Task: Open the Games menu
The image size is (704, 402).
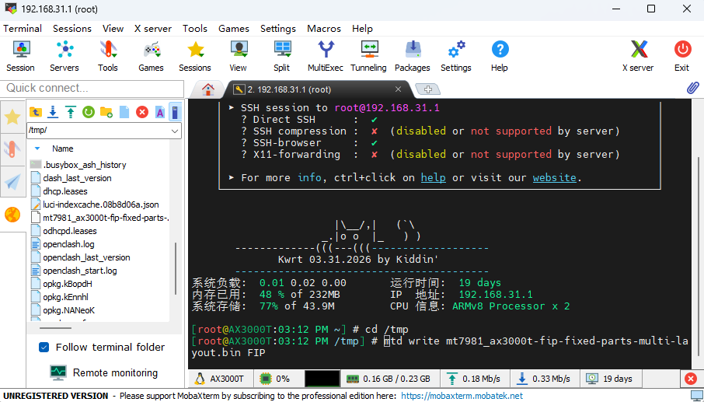Action: [234, 29]
